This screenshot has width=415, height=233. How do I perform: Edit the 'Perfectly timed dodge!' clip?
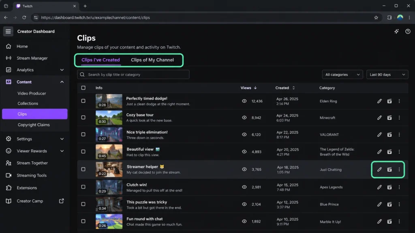pyautogui.click(x=379, y=101)
